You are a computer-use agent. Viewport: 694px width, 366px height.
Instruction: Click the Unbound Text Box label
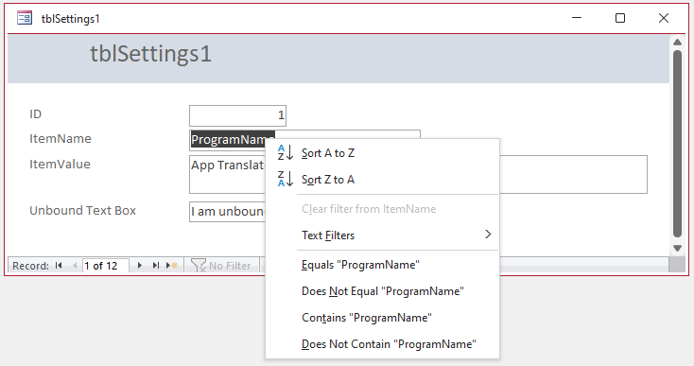[x=83, y=210]
